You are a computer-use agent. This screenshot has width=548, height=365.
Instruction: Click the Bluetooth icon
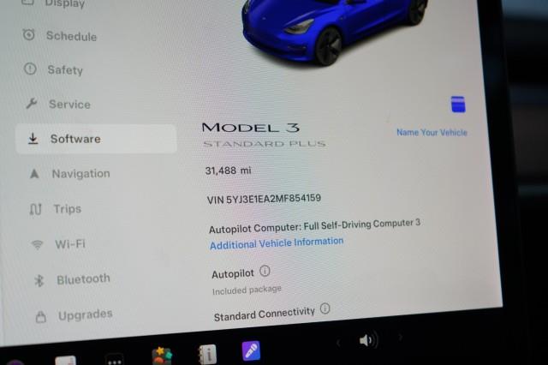39,280
